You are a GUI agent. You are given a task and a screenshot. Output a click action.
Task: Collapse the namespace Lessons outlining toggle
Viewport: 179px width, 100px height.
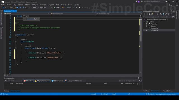tap(16, 35)
